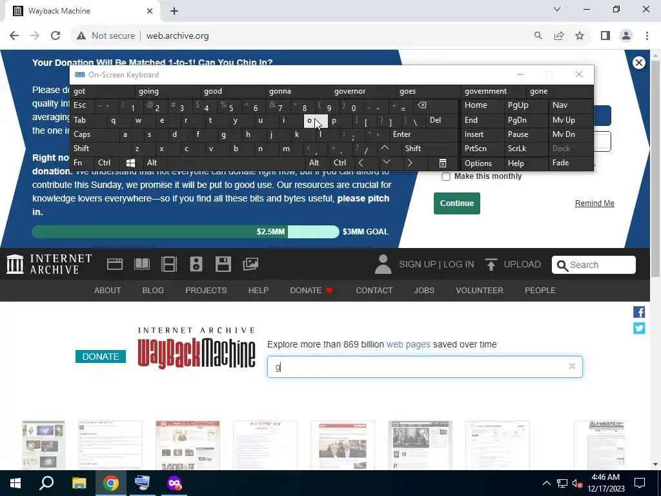Open Windows Start menu

pos(15,483)
